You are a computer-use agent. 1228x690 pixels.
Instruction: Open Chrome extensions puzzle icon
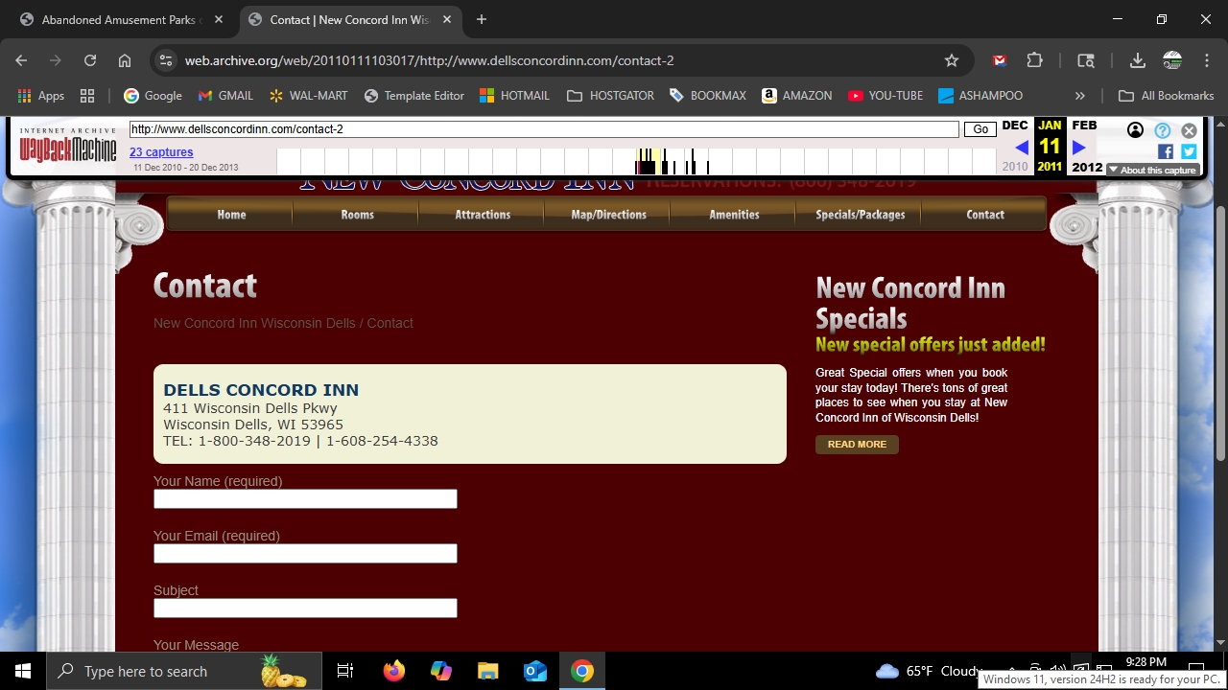coord(1034,60)
